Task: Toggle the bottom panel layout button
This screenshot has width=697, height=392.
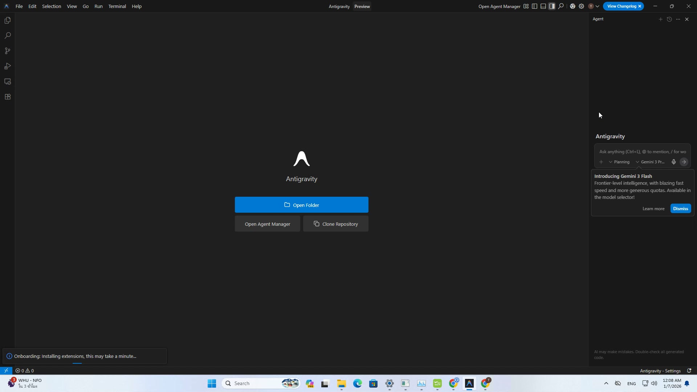Action: click(x=543, y=6)
